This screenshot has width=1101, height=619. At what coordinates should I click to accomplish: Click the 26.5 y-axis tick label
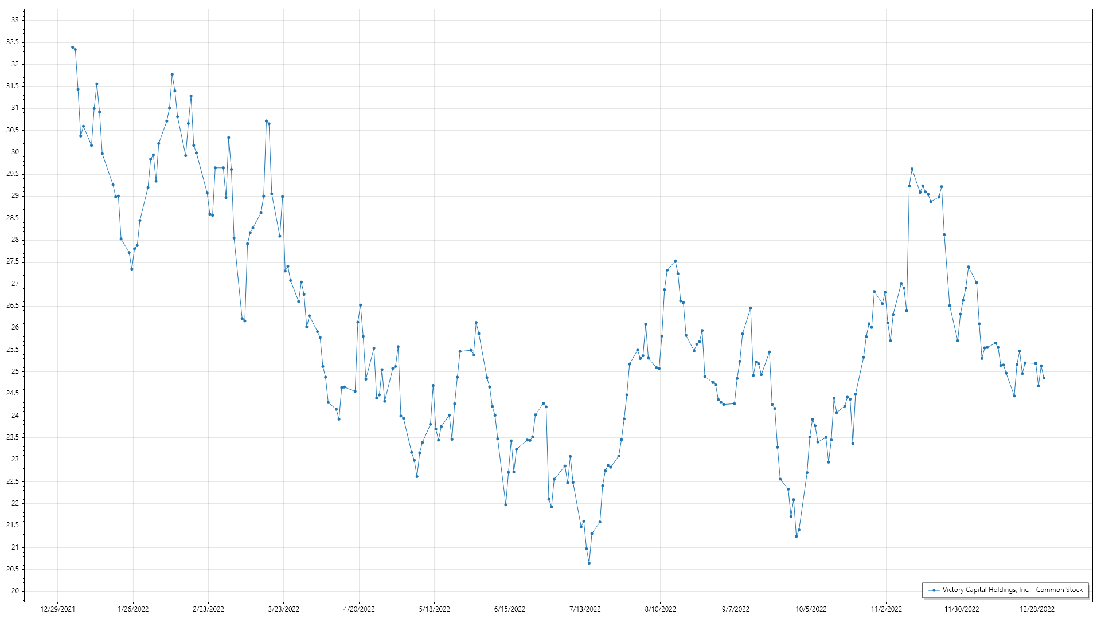(13, 305)
